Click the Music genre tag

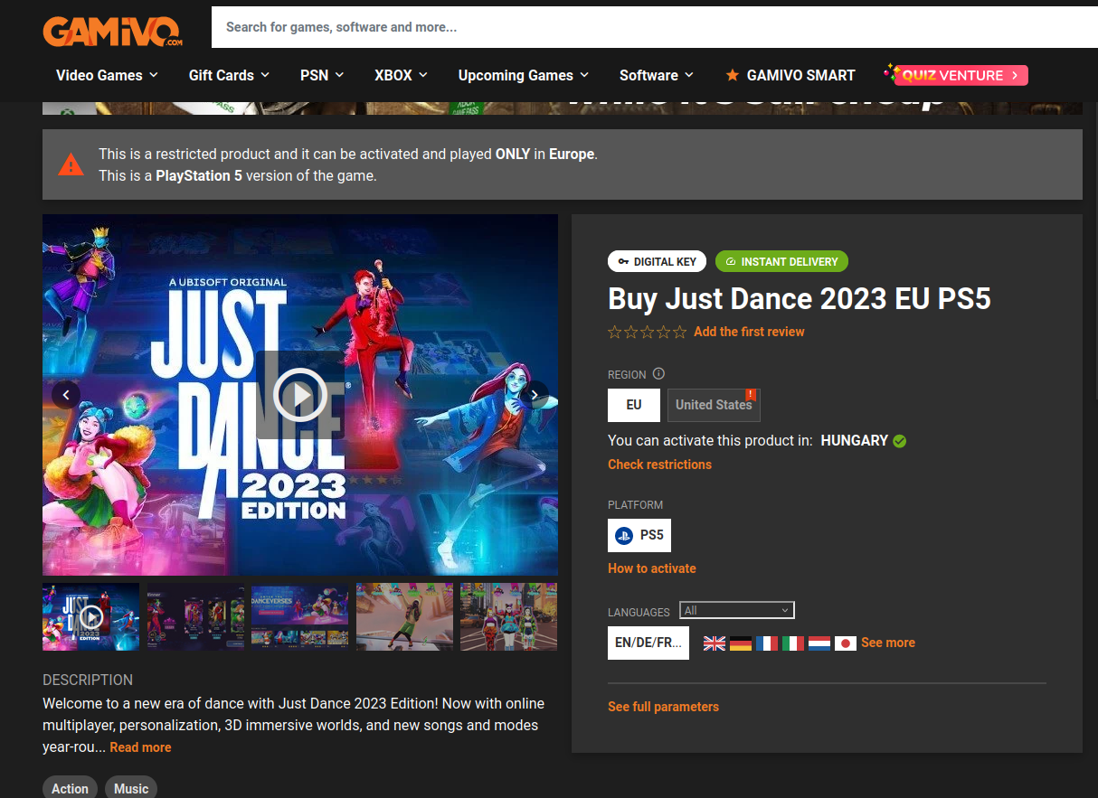pyautogui.click(x=131, y=788)
